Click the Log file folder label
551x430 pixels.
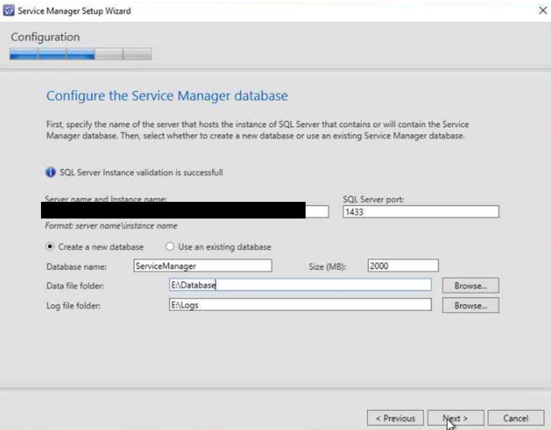coord(73,306)
